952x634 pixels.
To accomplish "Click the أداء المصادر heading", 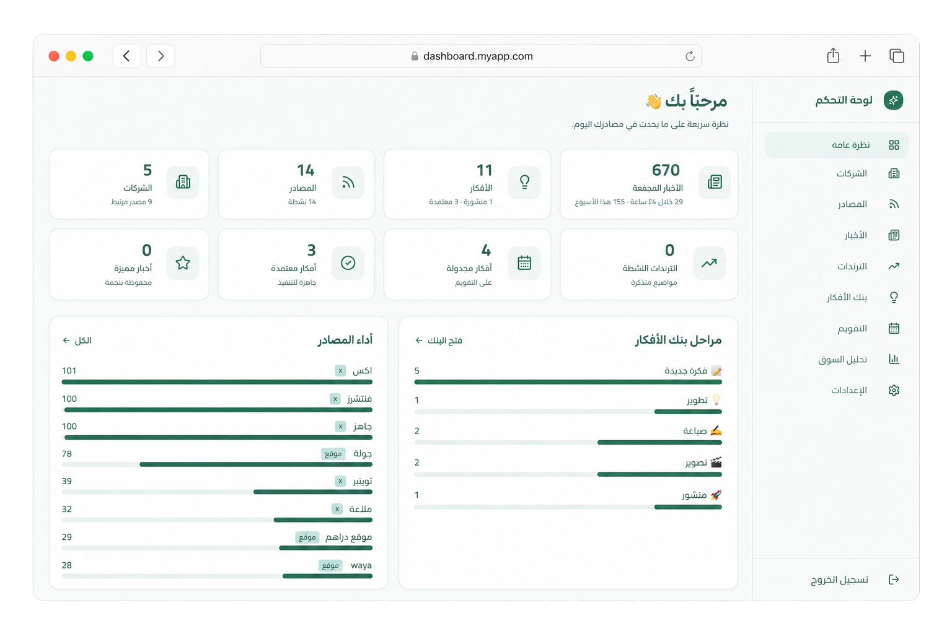I will coord(345,340).
